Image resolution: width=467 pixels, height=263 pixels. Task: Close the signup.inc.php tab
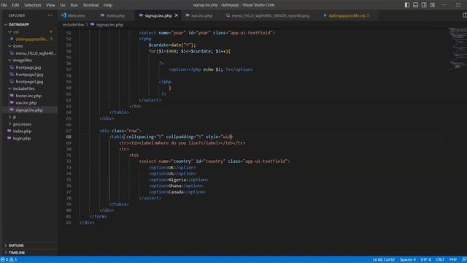[x=177, y=15]
